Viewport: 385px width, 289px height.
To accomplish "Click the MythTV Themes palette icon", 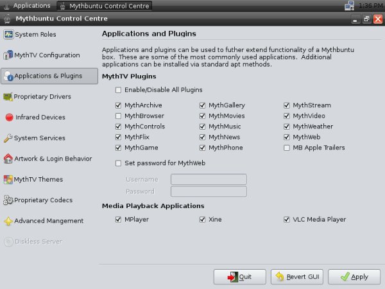I will pos(8,179).
